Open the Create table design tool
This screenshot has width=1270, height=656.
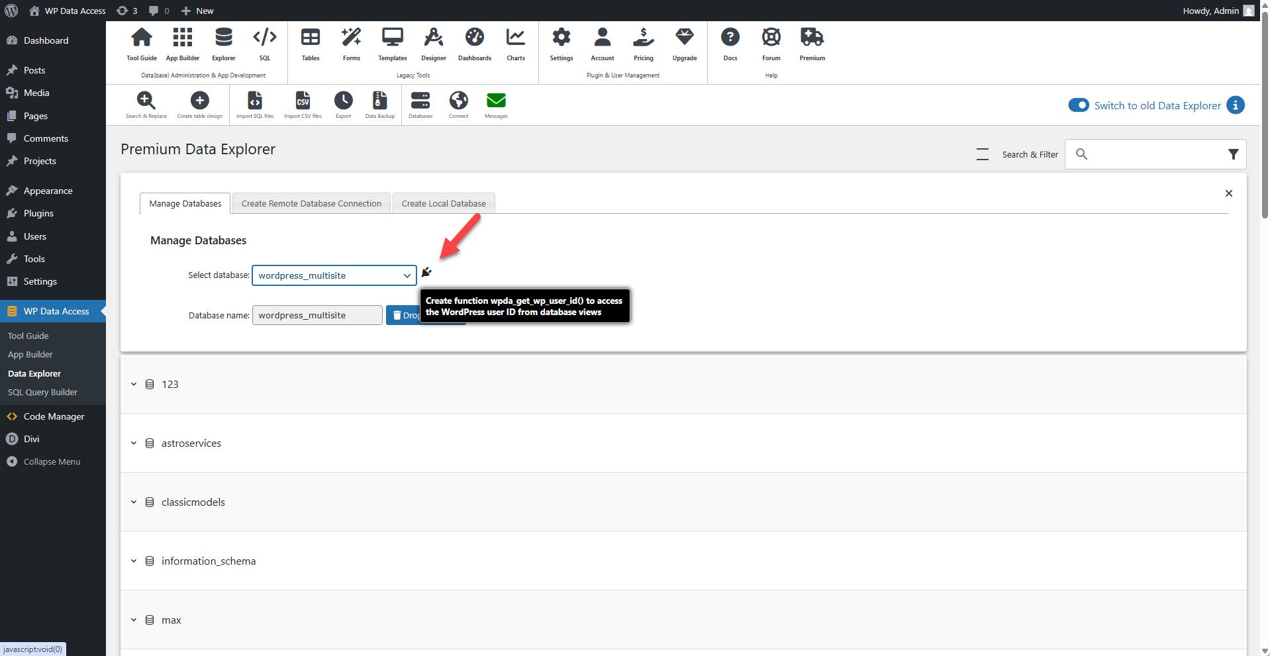tap(199, 103)
